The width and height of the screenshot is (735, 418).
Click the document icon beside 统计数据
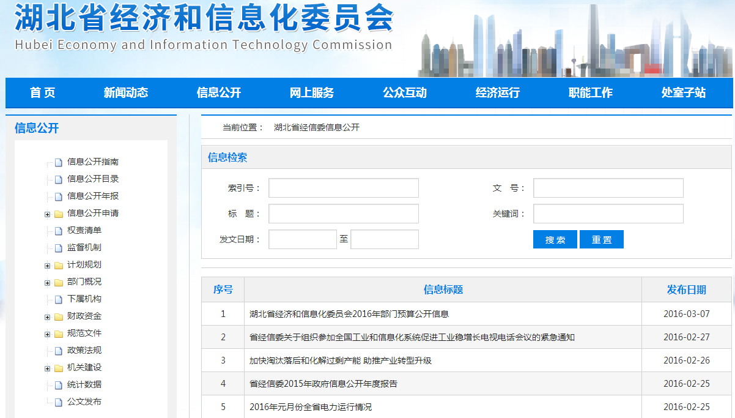[59, 385]
